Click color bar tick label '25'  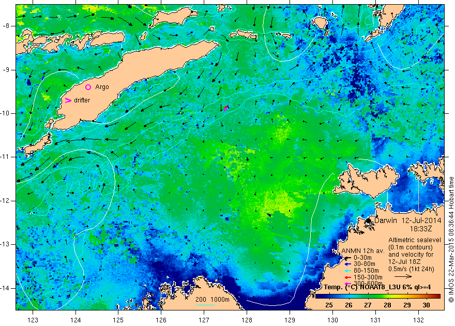pos(329,305)
